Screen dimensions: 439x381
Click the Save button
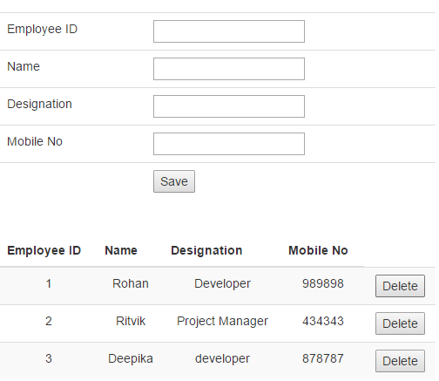174,181
